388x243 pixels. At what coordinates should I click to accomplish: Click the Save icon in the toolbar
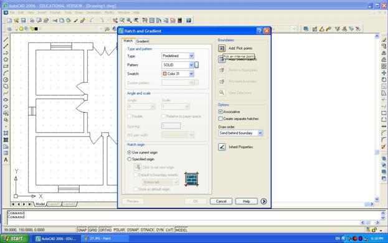point(23,21)
